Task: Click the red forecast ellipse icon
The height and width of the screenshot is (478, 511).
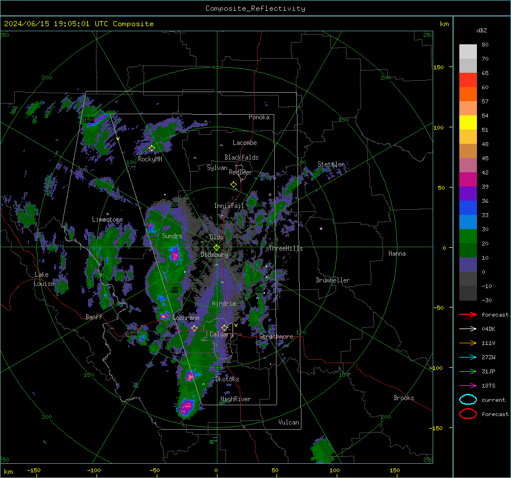Action: [x=468, y=414]
